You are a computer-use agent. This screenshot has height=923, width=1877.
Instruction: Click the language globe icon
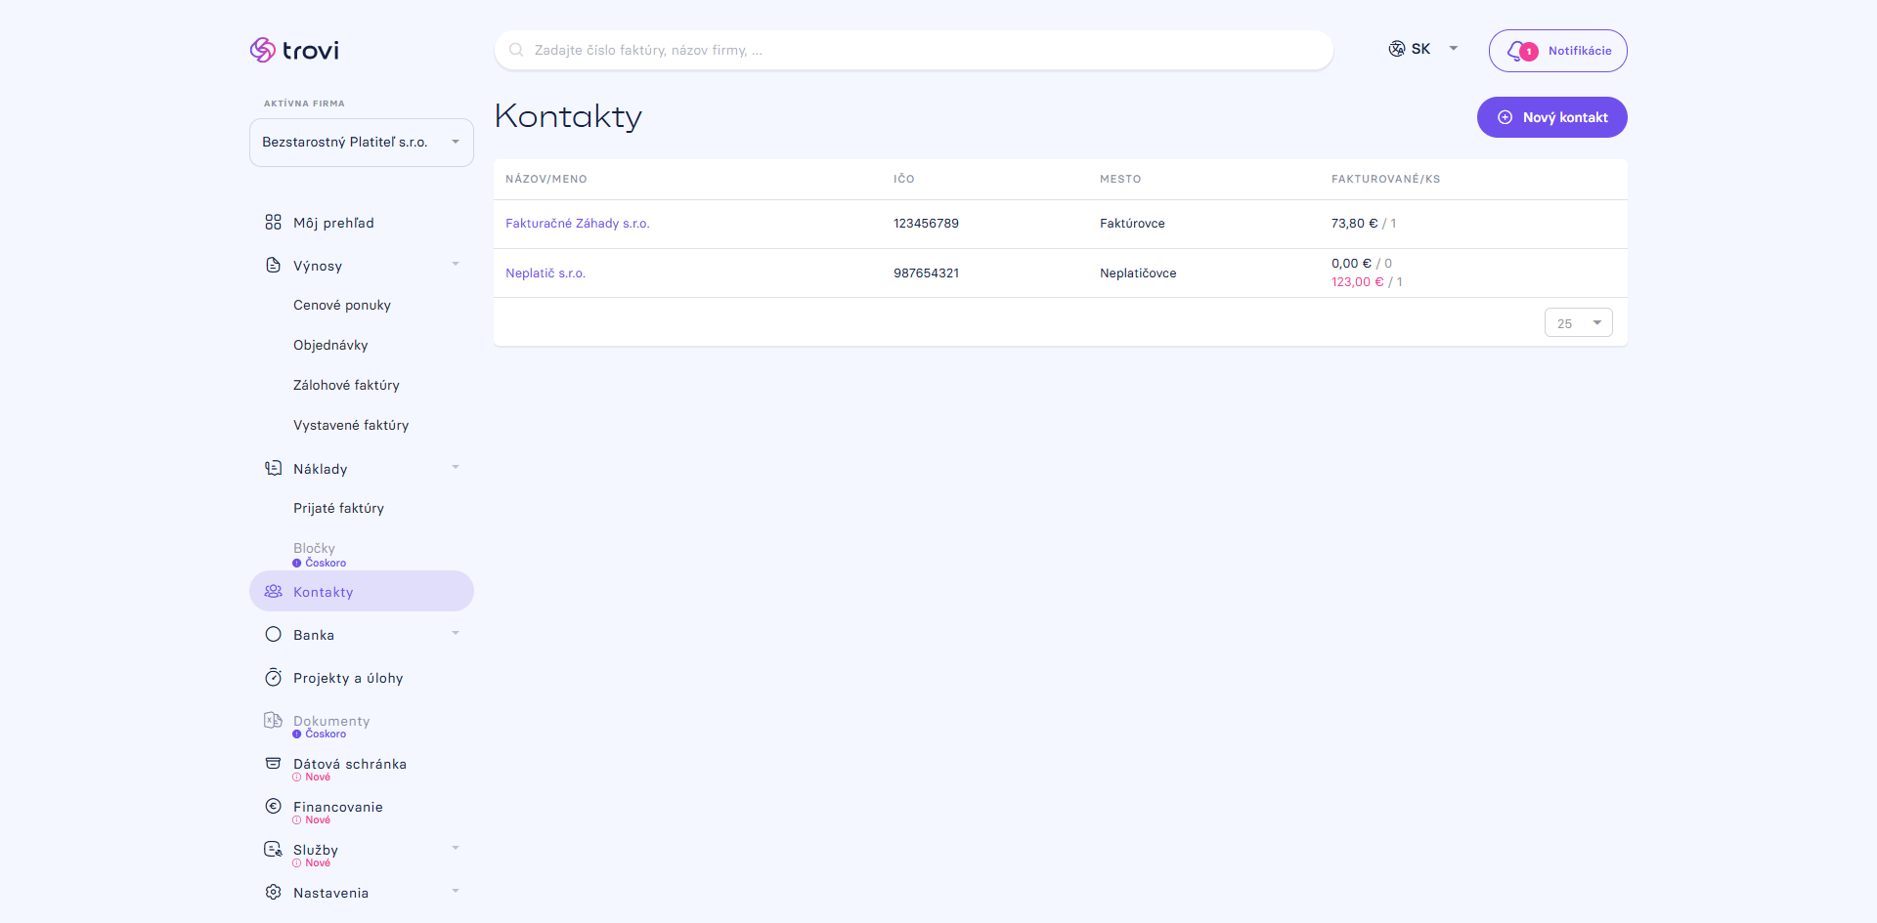coord(1397,49)
